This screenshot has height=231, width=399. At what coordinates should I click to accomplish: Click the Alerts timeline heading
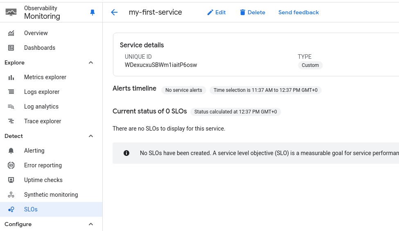coord(134,88)
